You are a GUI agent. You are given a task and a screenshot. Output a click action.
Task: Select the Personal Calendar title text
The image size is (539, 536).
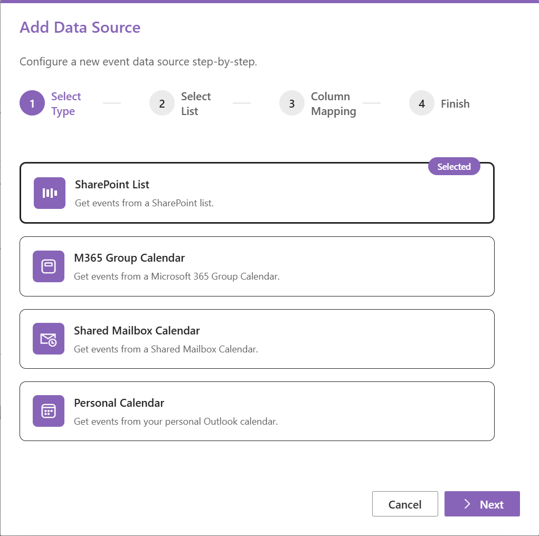(119, 403)
